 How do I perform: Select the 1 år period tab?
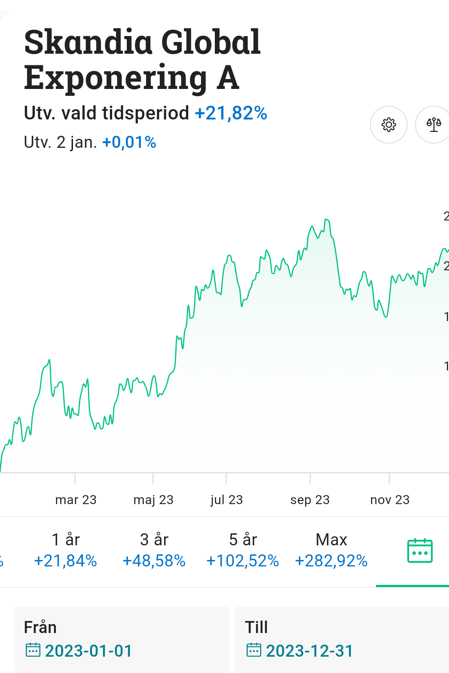coord(66,551)
